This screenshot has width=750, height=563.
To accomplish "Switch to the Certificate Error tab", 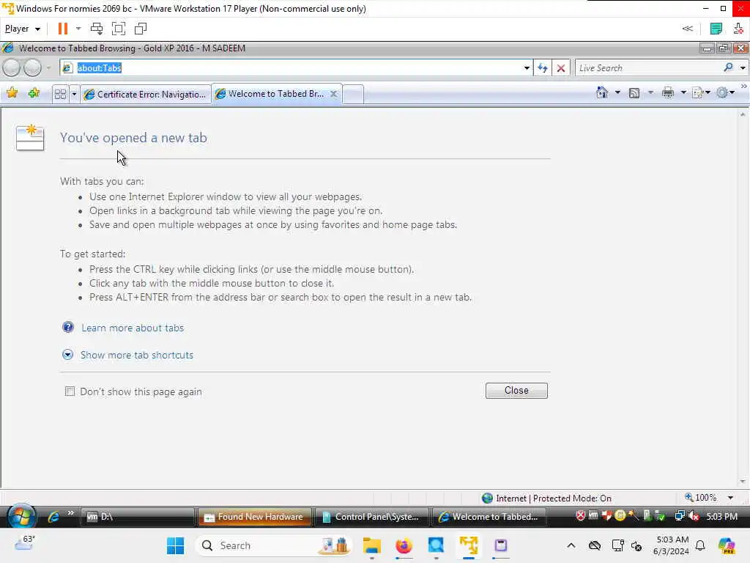I will coord(146,94).
